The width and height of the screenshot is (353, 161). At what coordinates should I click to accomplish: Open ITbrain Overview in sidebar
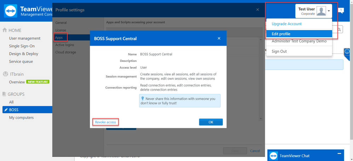pos(17,82)
